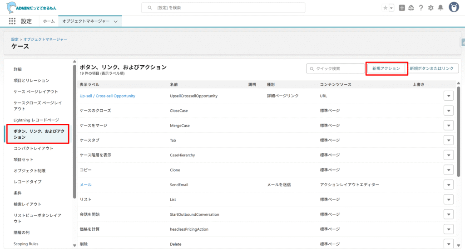The width and height of the screenshot is (465, 252).
Task: Open 詳細 in the sidebar
Action: click(x=18, y=69)
